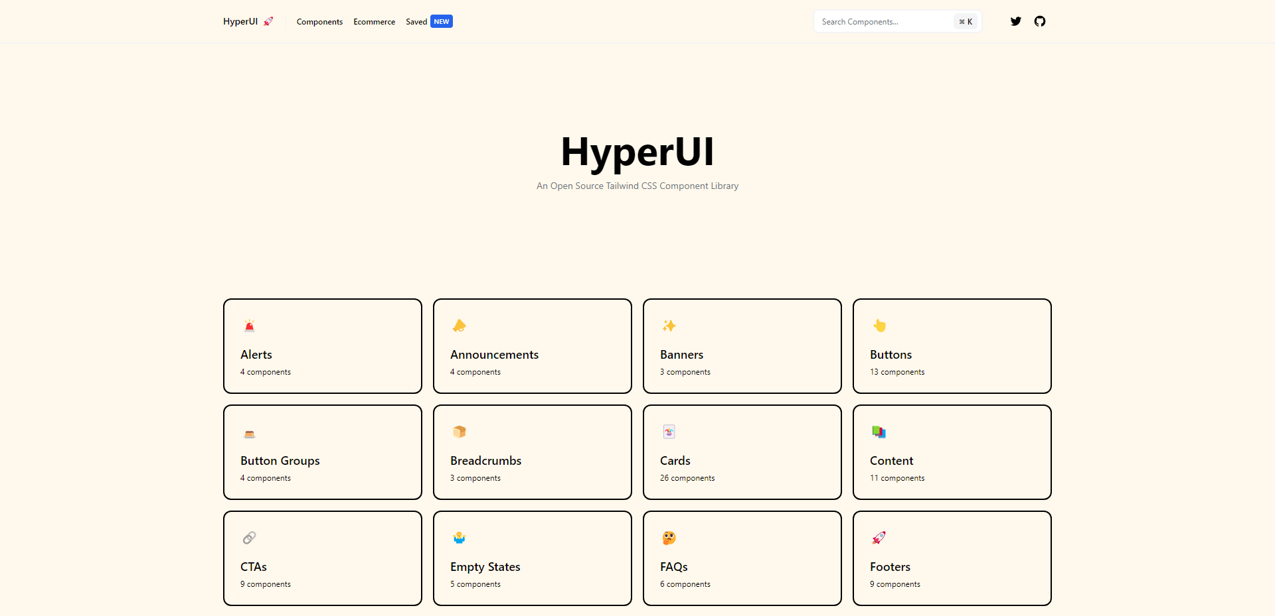Click the rocket emoji beside HyperUI logo
The image size is (1275, 616).
pyautogui.click(x=268, y=21)
